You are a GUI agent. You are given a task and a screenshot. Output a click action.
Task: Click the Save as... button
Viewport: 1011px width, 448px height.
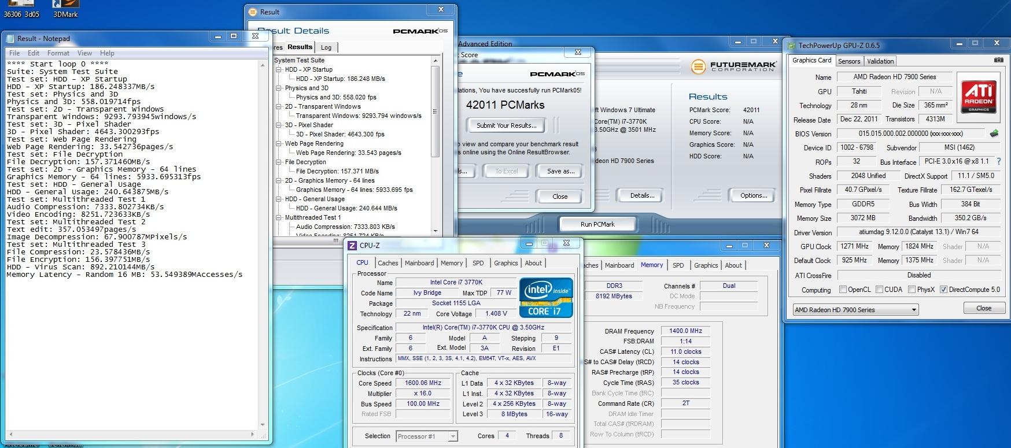[x=560, y=171]
